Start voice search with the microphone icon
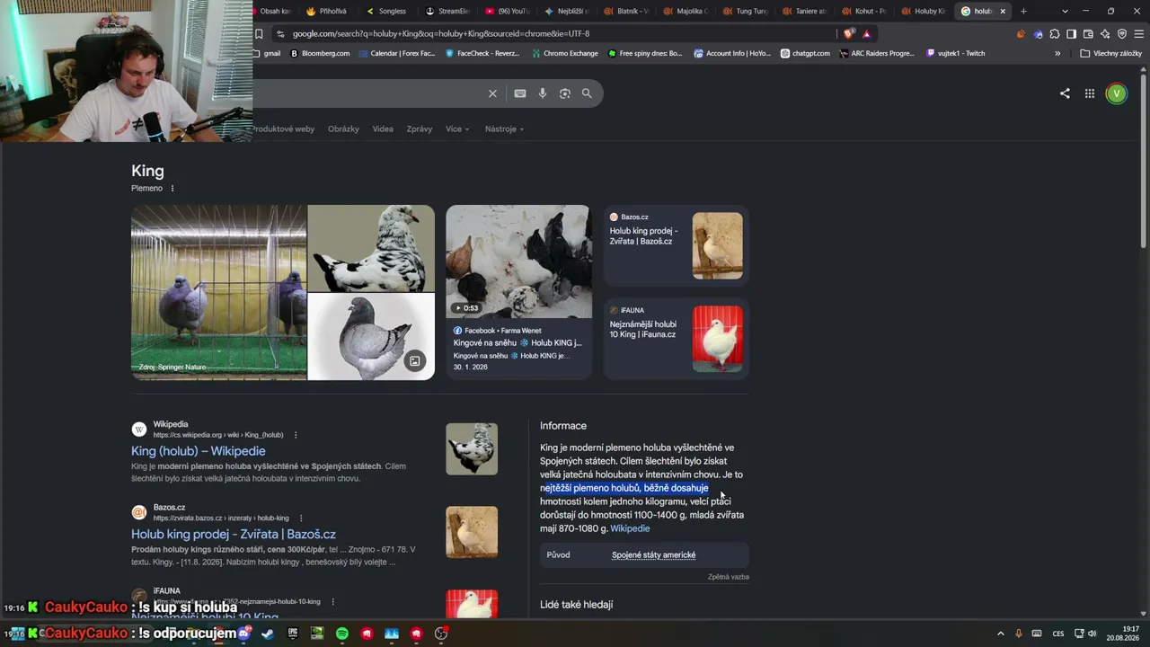Image resolution: width=1150 pixels, height=647 pixels. click(x=543, y=93)
